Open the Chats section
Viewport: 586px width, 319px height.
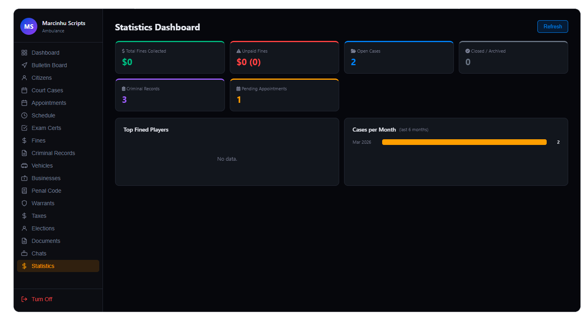click(39, 253)
